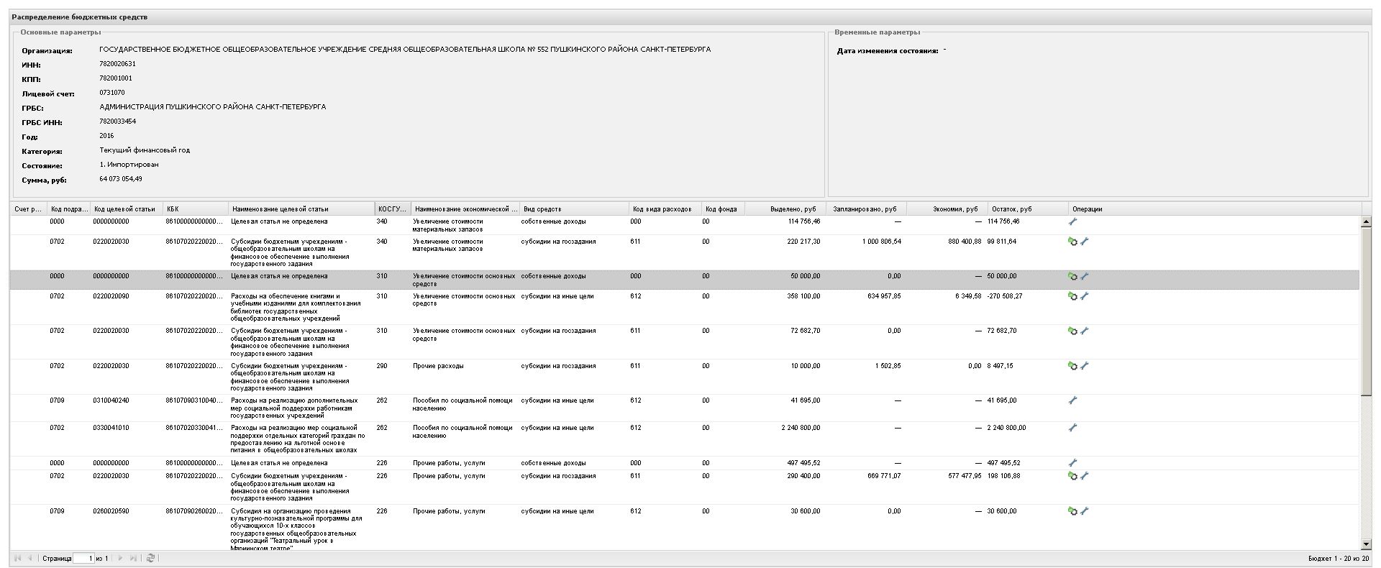Screen dimensions: 1381x568
Task: Sort by 'Код вида расходов' column header
Action: 665,209
